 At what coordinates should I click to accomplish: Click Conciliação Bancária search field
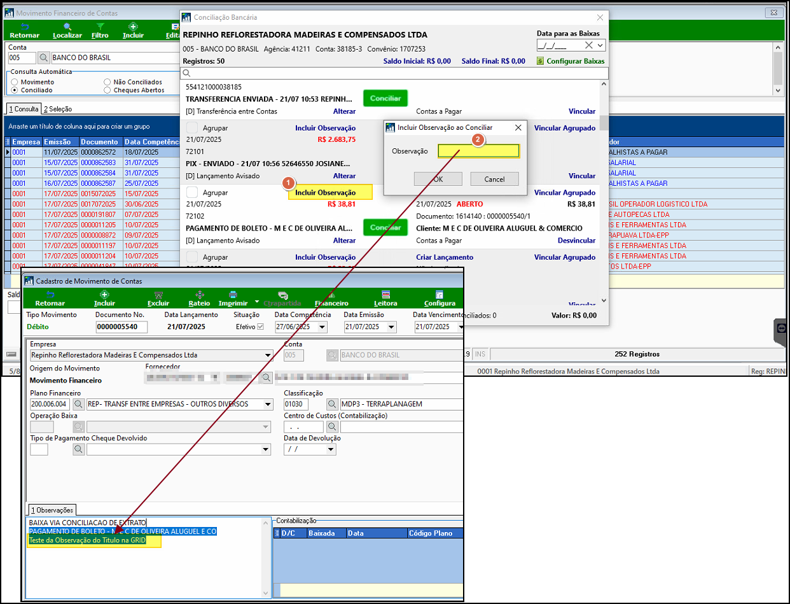[x=396, y=73]
